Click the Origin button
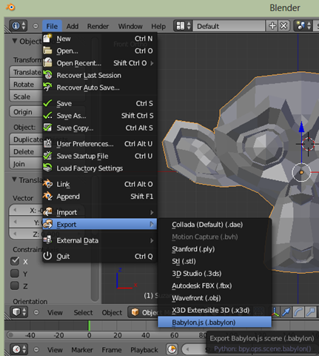Image resolution: width=319 pixels, height=356 pixels. [x=26, y=112]
